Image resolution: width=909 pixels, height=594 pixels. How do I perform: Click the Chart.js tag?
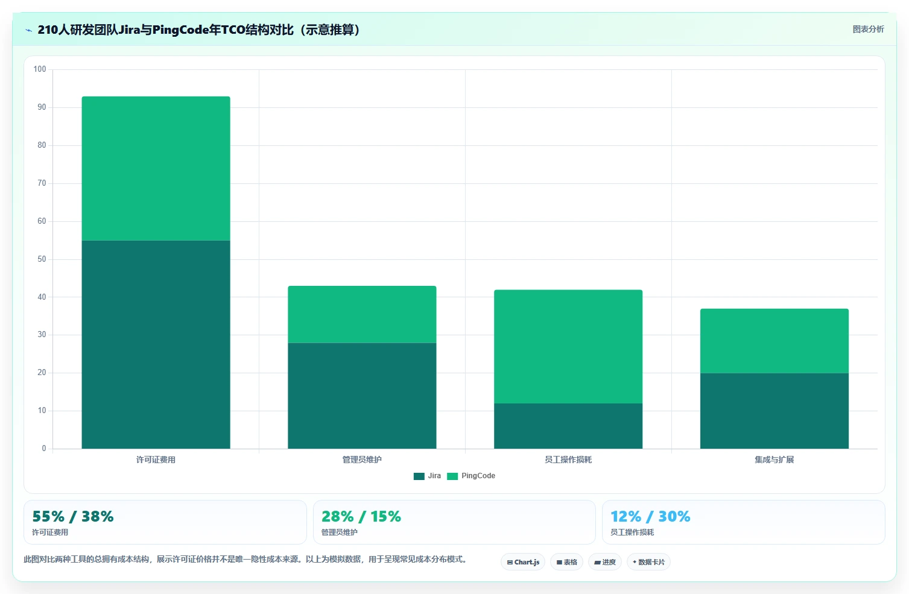(523, 562)
